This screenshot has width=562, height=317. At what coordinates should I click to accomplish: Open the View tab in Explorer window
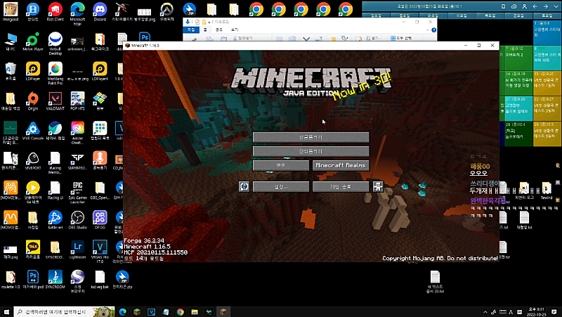click(235, 30)
